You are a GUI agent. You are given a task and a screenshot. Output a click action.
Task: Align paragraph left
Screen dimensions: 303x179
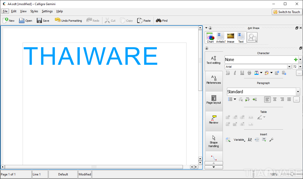pos(267,99)
